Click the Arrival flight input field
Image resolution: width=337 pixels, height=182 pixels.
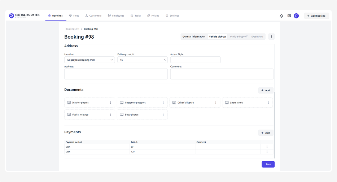click(x=195, y=60)
